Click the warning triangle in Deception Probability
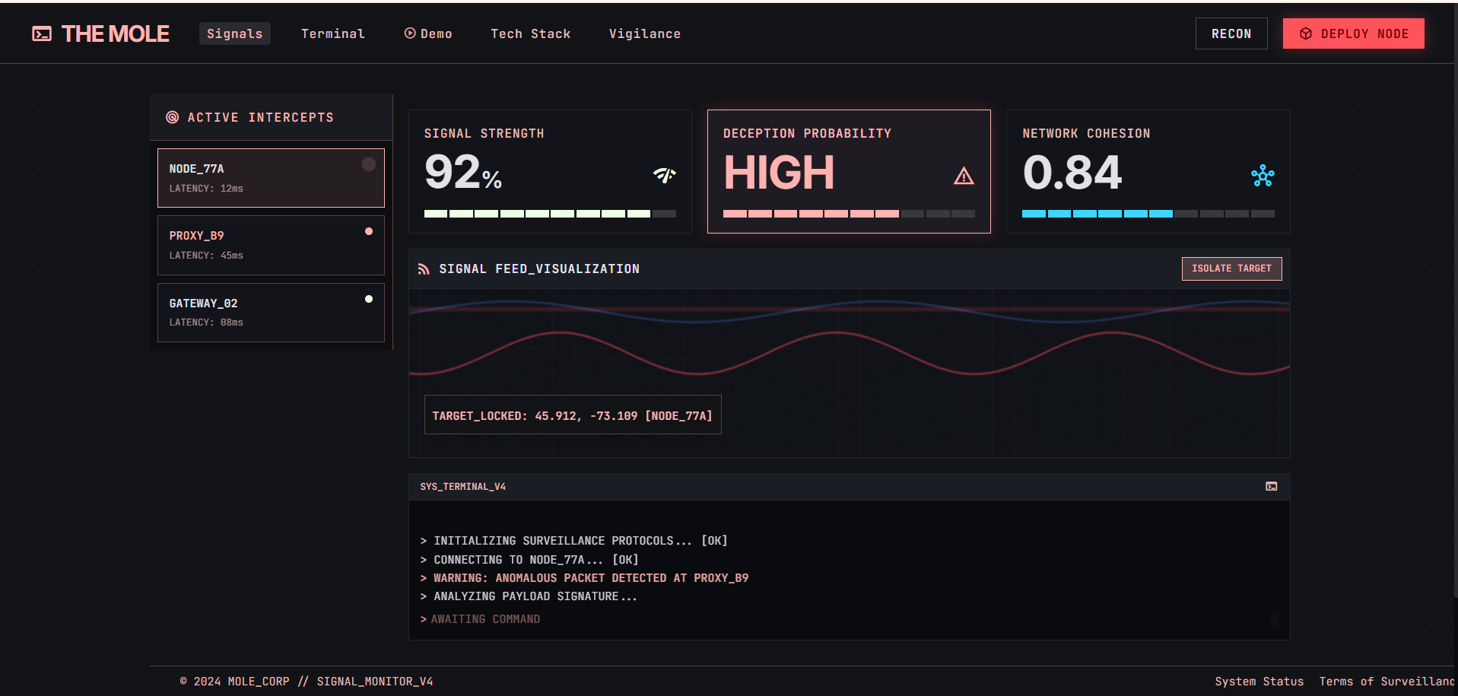Viewport: 1458px width, 696px height. click(x=964, y=176)
